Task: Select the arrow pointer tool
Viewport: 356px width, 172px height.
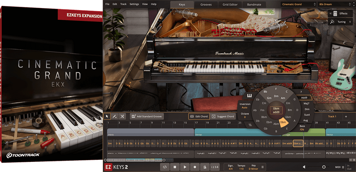Action: pos(107,117)
